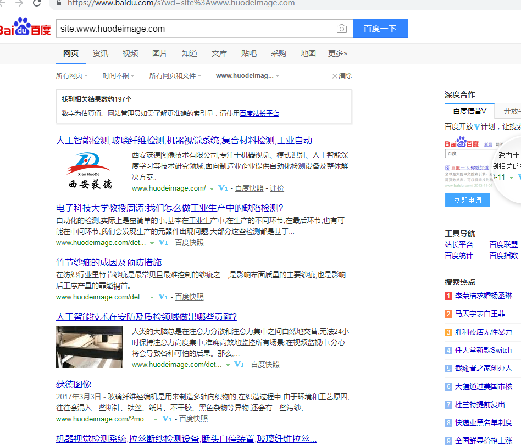This screenshot has height=445, width=521.
Task: Open the arrow after www.huodeimage.com/ URL
Action: (x=212, y=188)
